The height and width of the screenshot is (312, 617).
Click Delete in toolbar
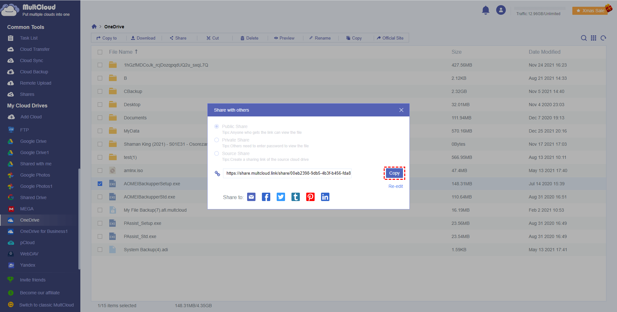[x=249, y=38]
